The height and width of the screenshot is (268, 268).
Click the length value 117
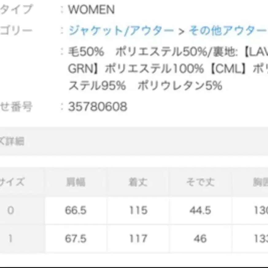(138, 239)
